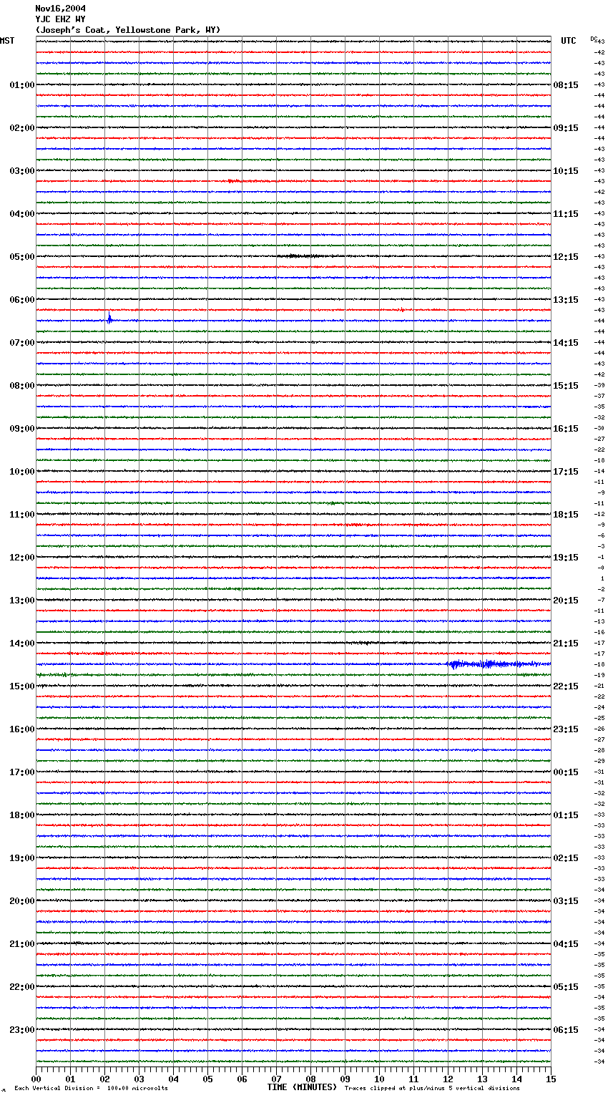The image size is (608, 1098).
Task: Click the 'DC' offset column header
Action: [594, 39]
